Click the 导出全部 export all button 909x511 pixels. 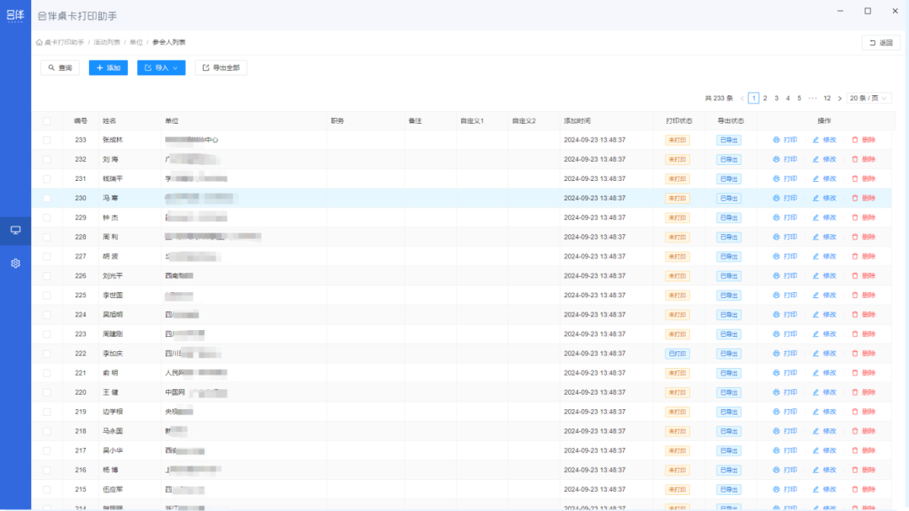tap(221, 68)
